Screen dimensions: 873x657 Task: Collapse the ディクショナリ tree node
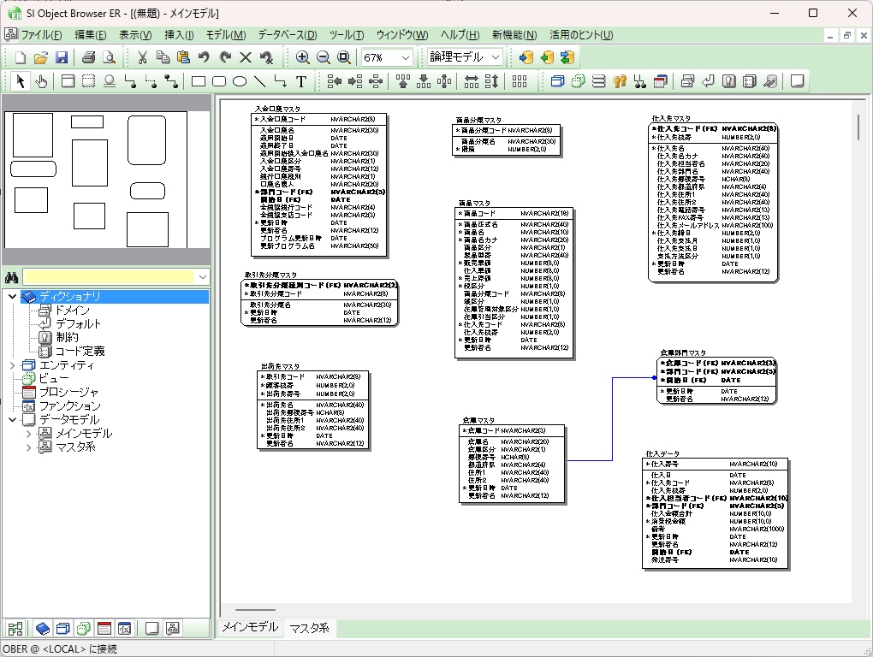click(x=12, y=297)
